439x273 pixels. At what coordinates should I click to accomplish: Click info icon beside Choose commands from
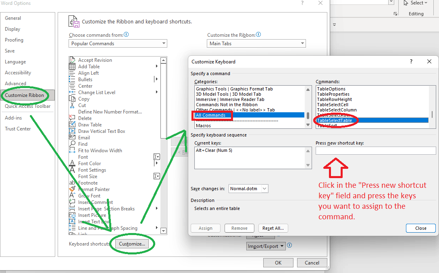click(x=126, y=34)
